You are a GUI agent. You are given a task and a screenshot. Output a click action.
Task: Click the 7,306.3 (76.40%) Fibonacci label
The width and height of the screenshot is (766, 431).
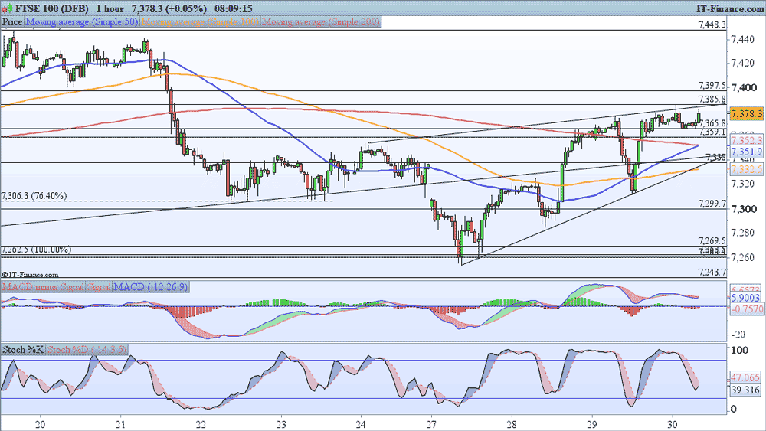[x=34, y=196]
